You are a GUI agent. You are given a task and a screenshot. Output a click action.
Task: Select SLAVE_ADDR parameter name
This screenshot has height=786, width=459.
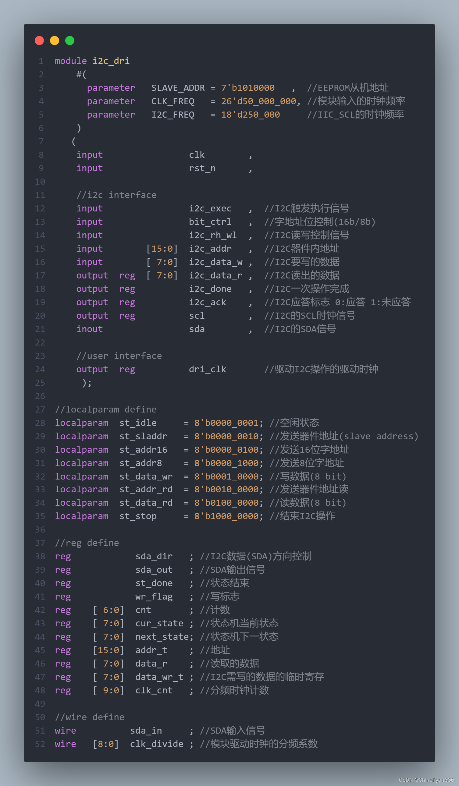coord(178,88)
